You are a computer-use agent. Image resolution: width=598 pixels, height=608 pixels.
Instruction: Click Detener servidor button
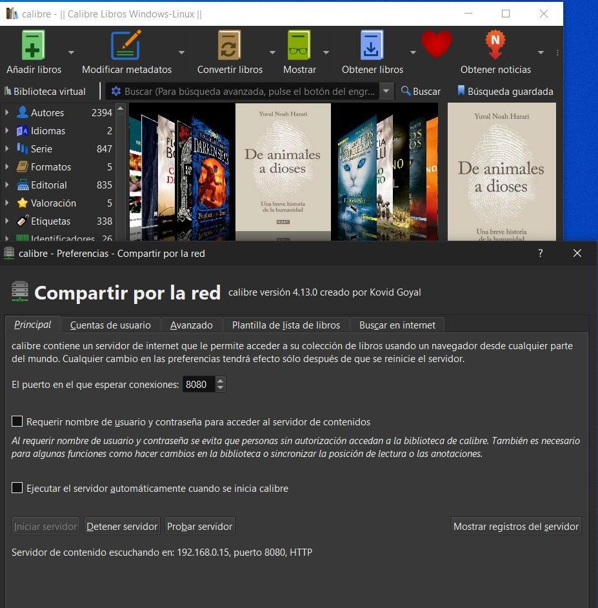tap(122, 526)
